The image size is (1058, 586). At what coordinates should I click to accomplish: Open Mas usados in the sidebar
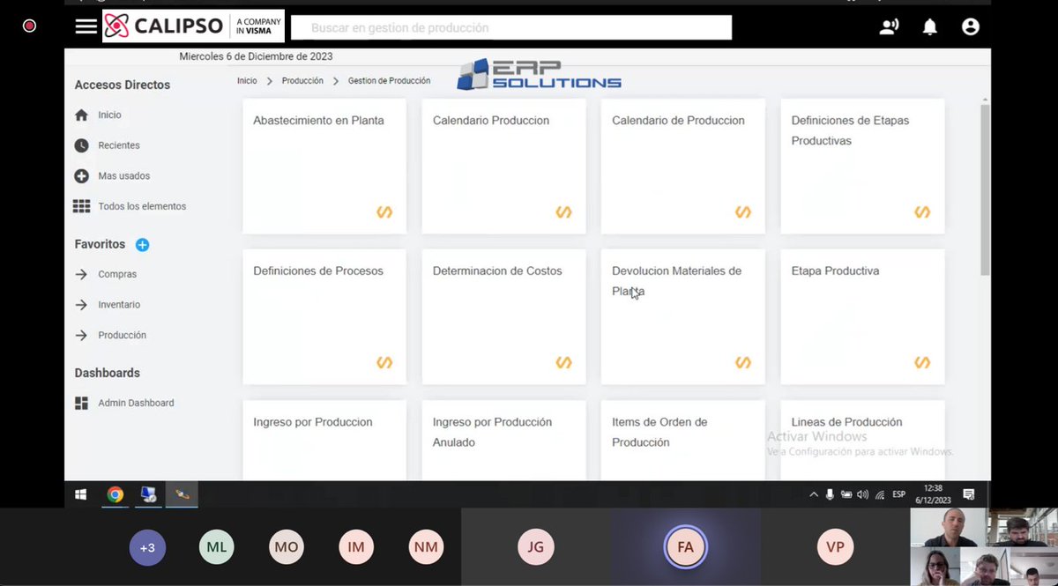(124, 175)
